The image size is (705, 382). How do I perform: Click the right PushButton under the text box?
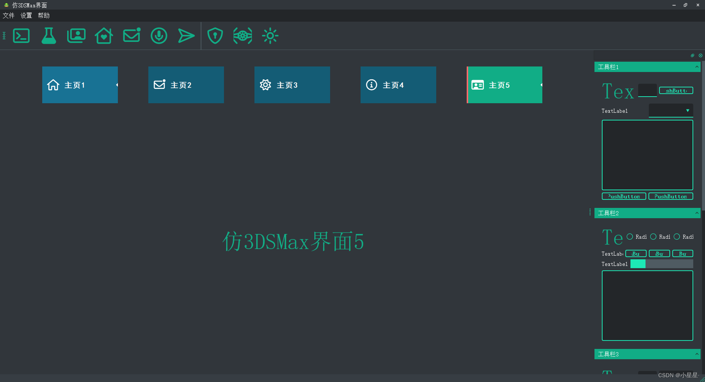click(671, 197)
